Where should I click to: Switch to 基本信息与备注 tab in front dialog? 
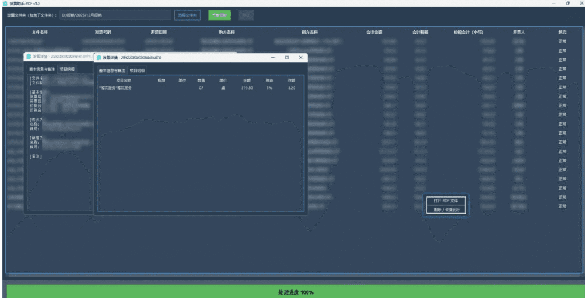[112, 70]
